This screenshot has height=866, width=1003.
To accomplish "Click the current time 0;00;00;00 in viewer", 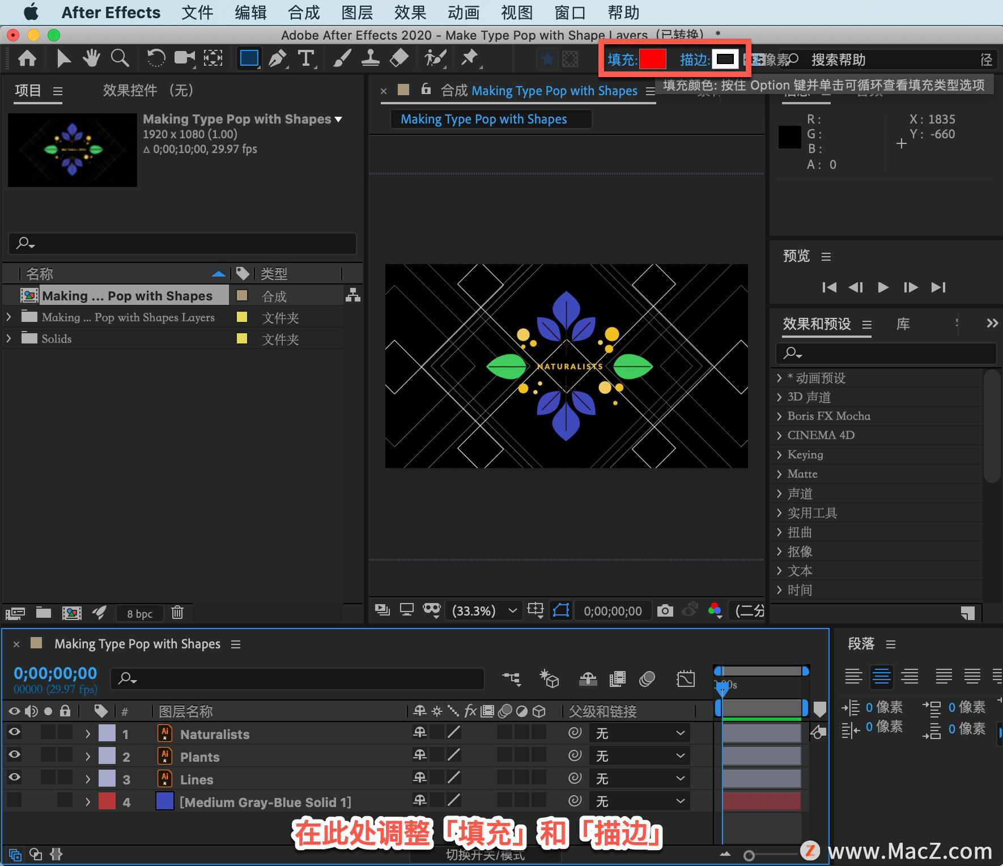I will click(x=613, y=611).
